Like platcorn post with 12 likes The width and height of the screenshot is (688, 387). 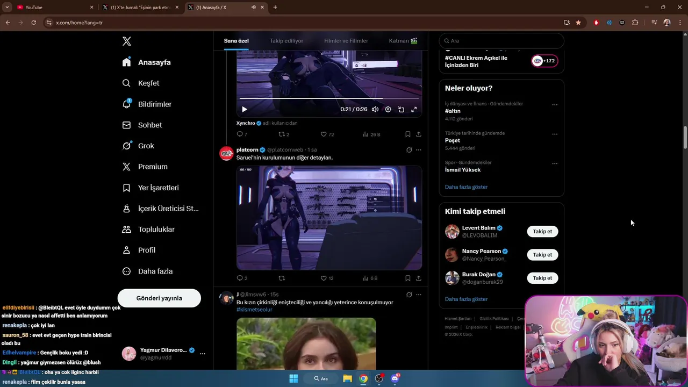pyautogui.click(x=327, y=278)
